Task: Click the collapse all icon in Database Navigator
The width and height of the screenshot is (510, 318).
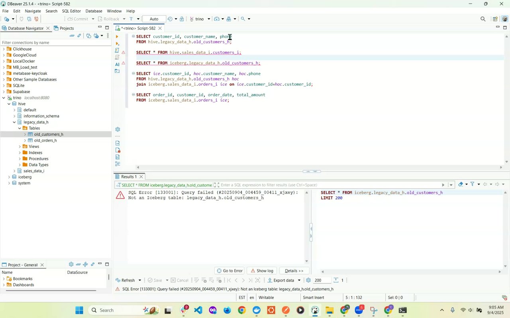Action: 72,36
